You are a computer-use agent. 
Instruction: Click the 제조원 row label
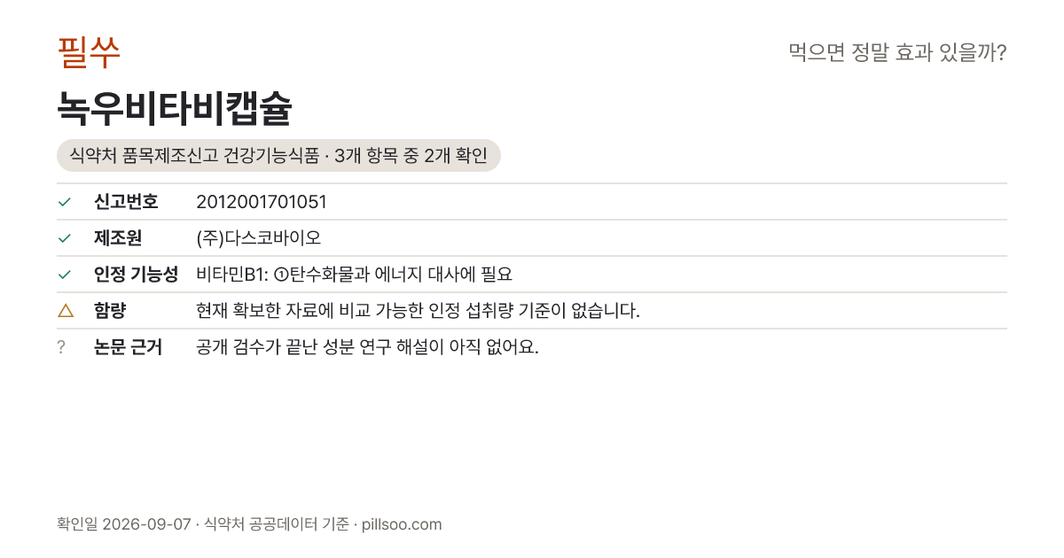(x=118, y=238)
